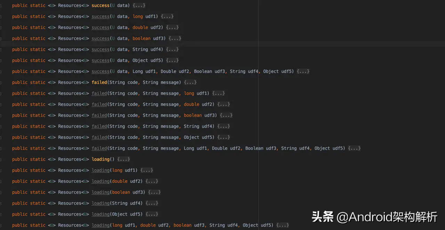The width and height of the screenshot is (445, 230).
Task: Expand folded body of loading(Object udf5)
Action: click(x=152, y=215)
